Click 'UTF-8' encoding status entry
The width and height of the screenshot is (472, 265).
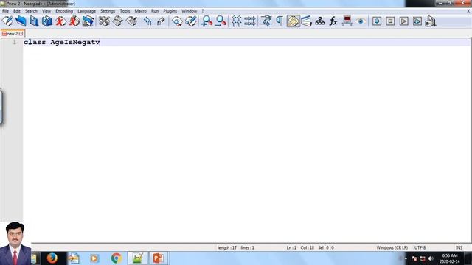(x=420, y=248)
